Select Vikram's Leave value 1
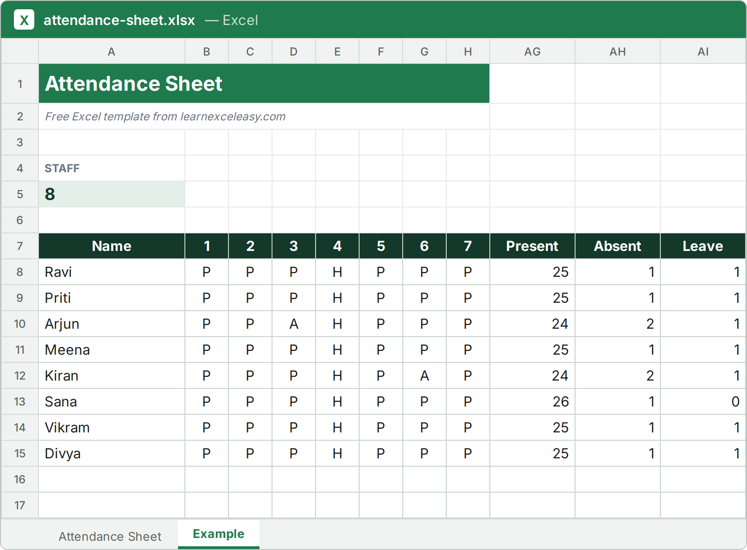The image size is (747, 550). (703, 427)
